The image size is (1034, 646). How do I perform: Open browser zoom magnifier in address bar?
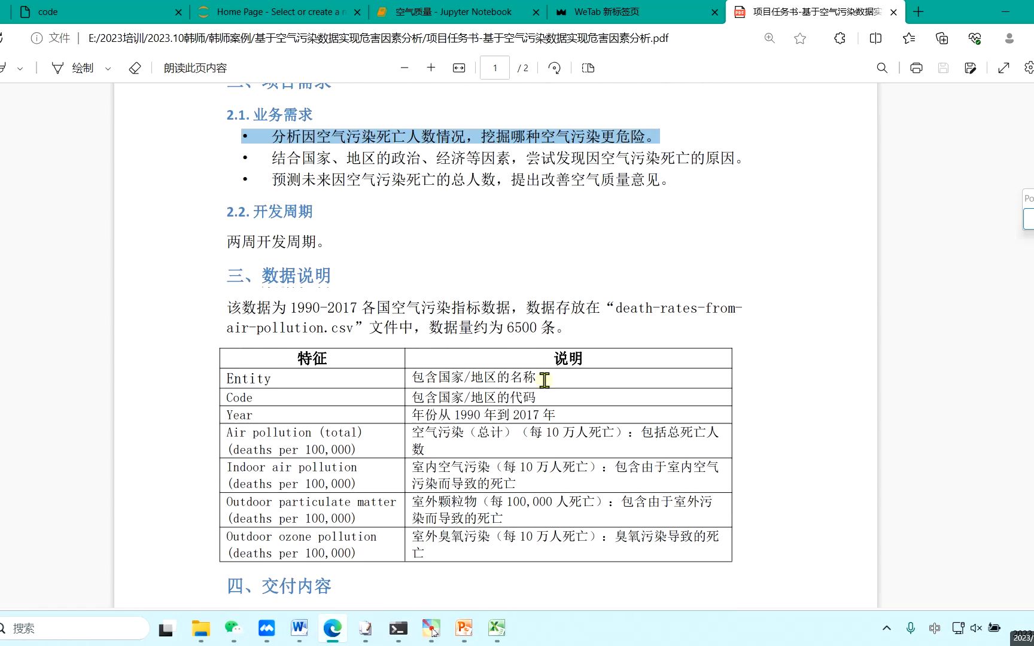coord(770,38)
